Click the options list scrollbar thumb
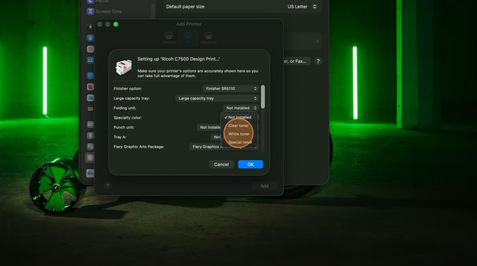The width and height of the screenshot is (477, 266). (x=263, y=96)
